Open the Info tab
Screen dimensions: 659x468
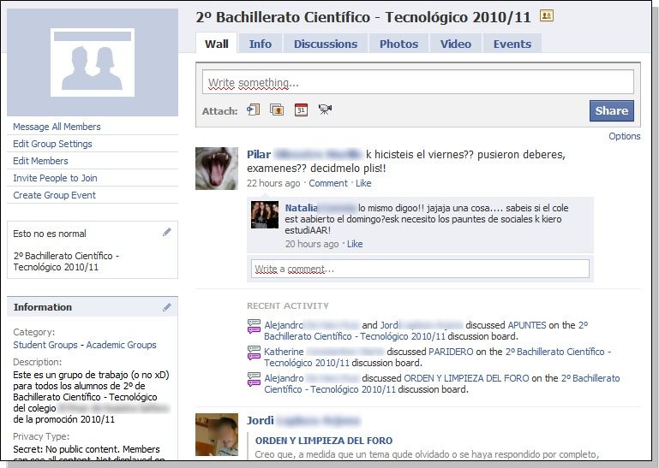[260, 44]
